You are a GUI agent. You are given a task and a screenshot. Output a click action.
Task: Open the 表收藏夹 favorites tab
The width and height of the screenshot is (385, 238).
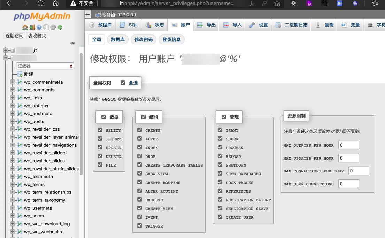click(37, 36)
